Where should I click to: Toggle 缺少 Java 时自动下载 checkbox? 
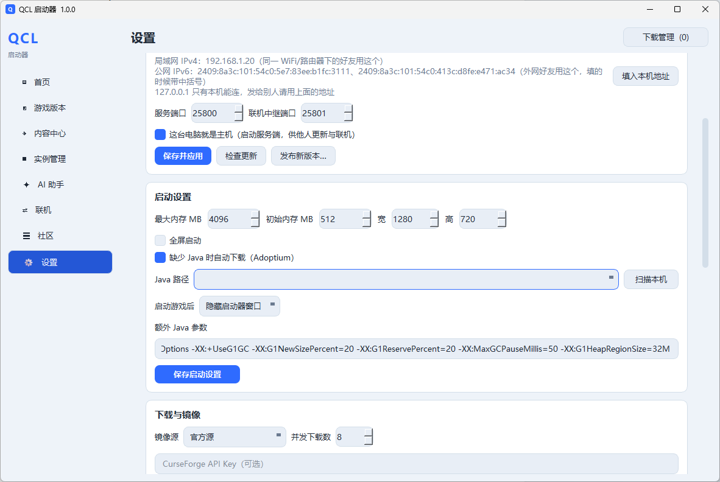pos(160,257)
